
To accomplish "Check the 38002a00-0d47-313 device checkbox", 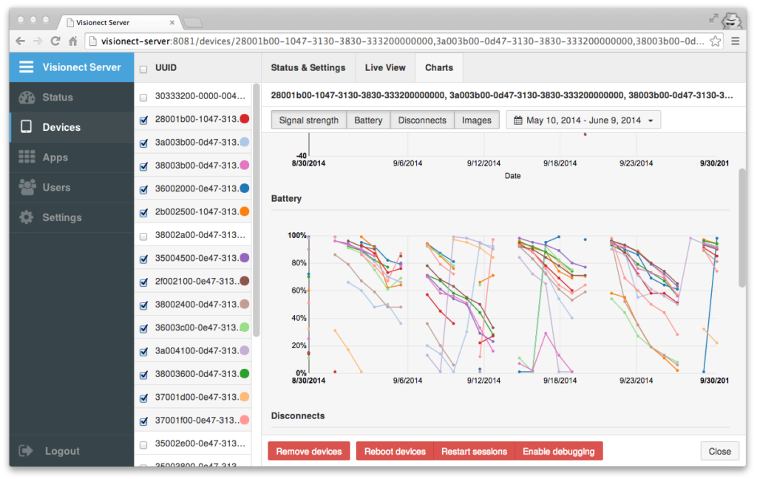I will (x=143, y=237).
